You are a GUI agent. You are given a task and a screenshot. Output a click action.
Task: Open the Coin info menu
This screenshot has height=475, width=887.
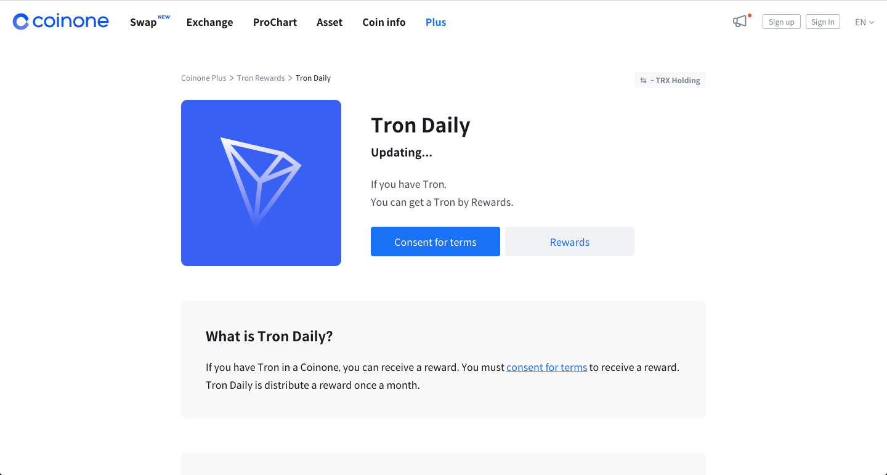[x=384, y=22]
